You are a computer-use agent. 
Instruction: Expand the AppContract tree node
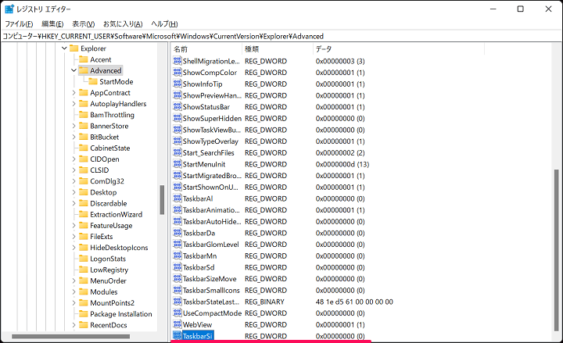[x=74, y=92]
